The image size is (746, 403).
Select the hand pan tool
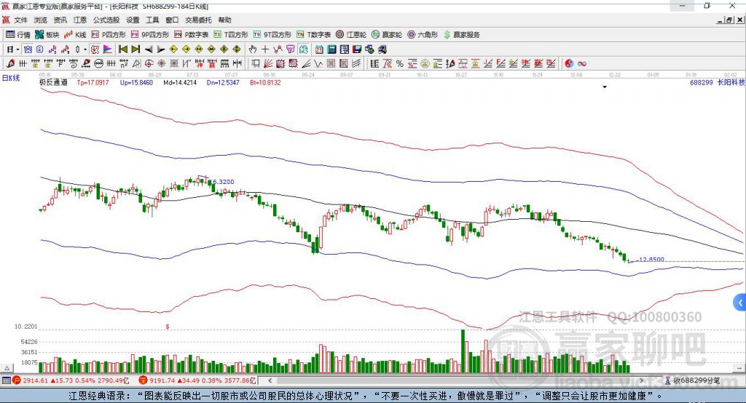(x=253, y=49)
